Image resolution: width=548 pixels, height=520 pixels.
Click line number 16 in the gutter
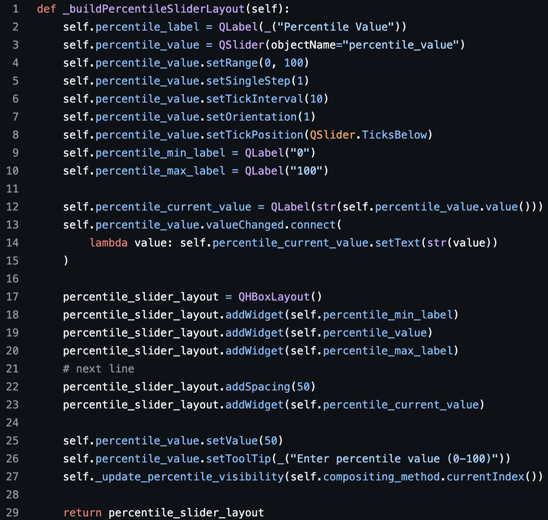coord(13,279)
